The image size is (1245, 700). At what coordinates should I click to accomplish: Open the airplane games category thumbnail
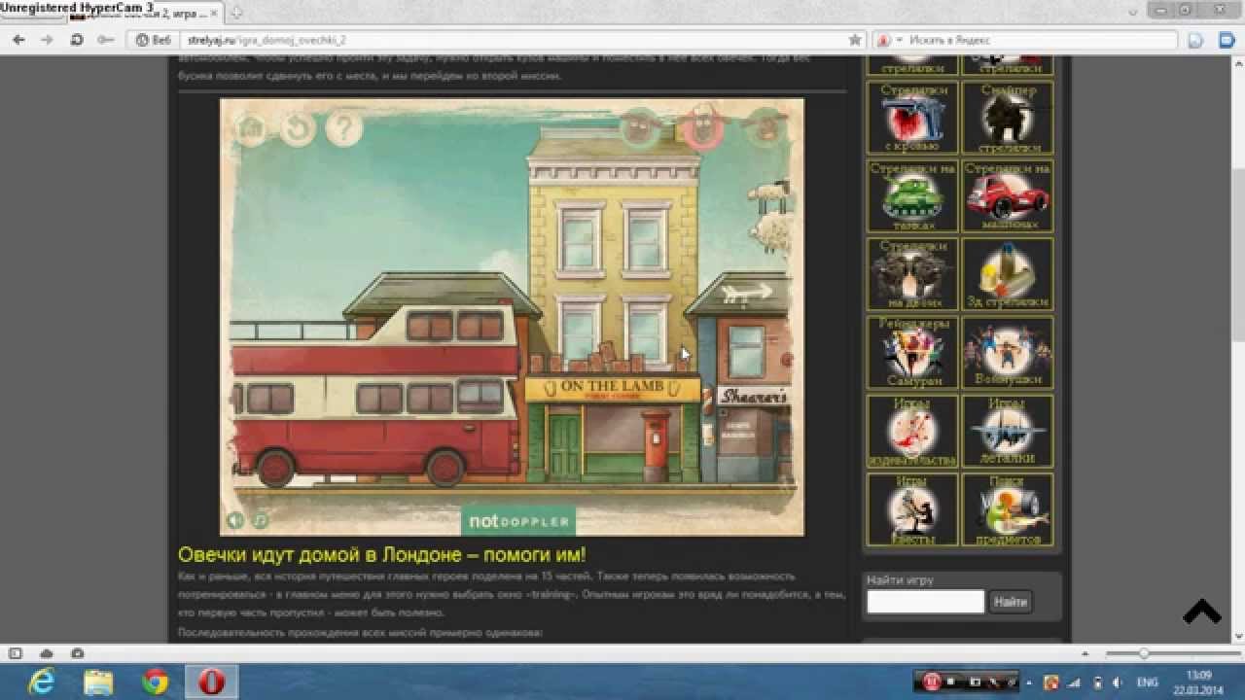[1008, 431]
